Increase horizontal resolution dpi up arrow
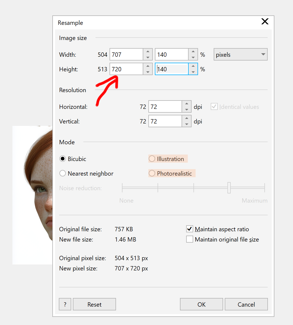The image size is (293, 325). tap(187, 104)
